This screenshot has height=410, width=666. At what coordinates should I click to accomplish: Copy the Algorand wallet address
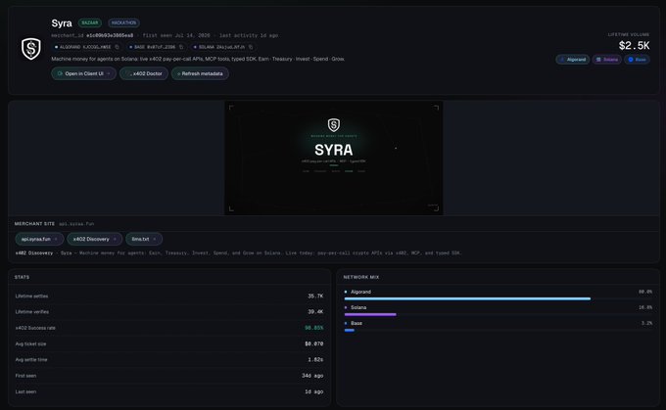(117, 47)
